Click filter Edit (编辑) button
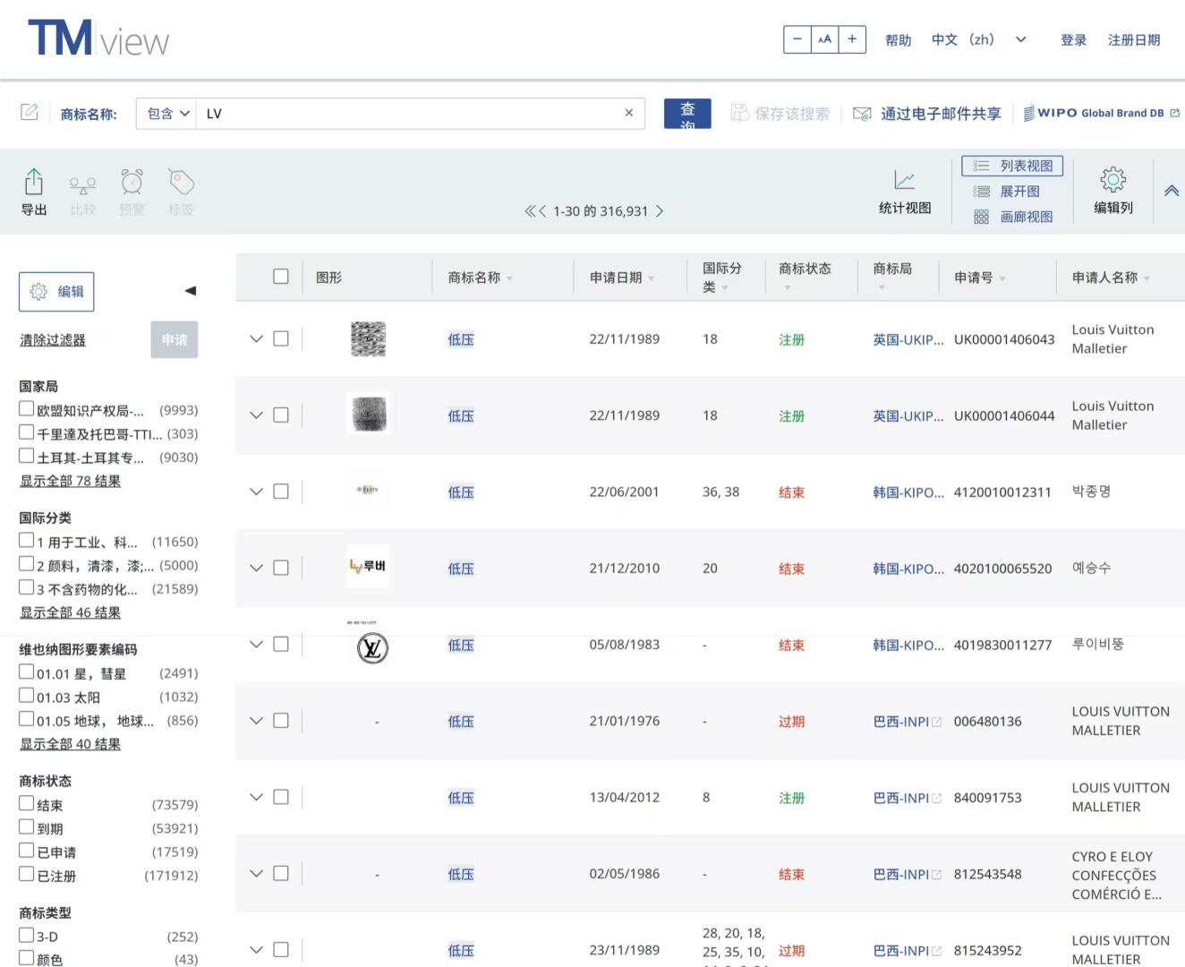Viewport: 1185px width, 967px height. tap(56, 292)
